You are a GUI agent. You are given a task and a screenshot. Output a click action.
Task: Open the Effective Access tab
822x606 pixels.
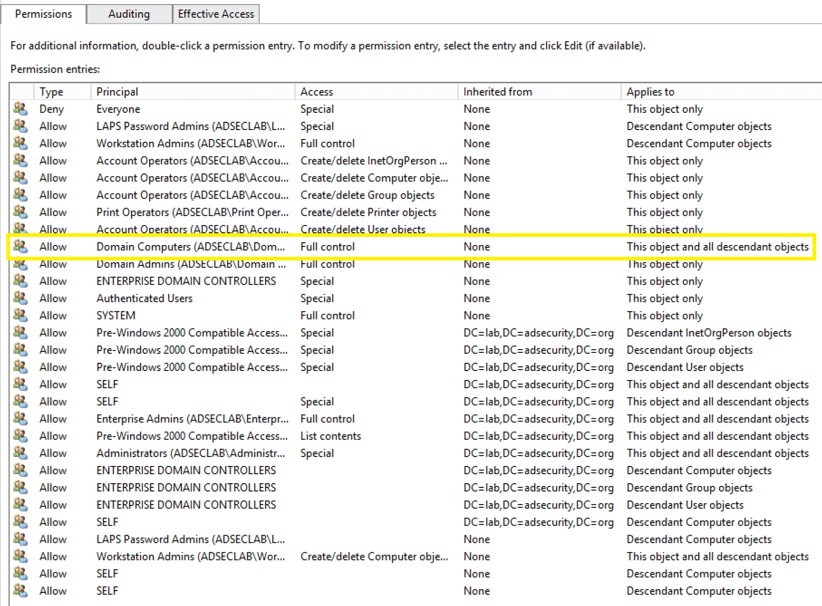tap(216, 14)
